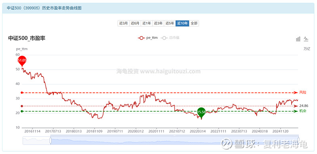Click x-axis date label 20210712
The image size is (317, 154).
[x=177, y=131]
